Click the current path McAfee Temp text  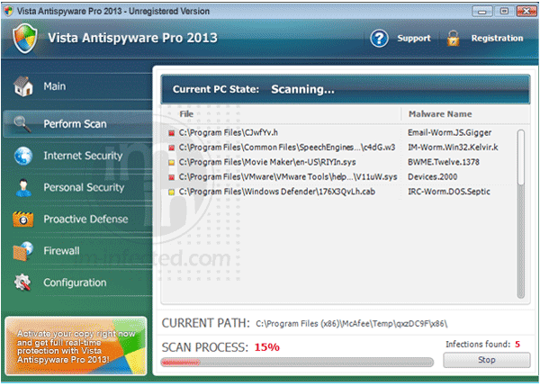click(x=352, y=324)
